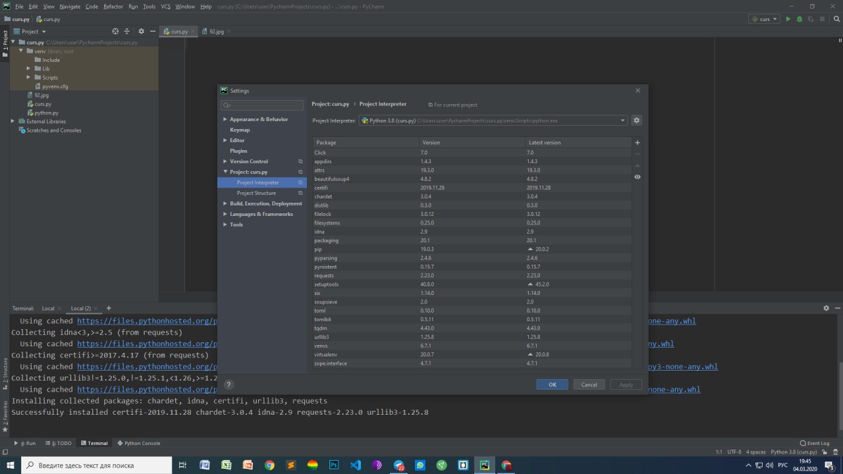
Task: Click the curs run configuration dropdown
Action: click(x=764, y=19)
